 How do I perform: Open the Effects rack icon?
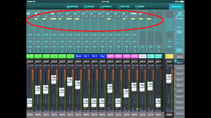[101, 7]
